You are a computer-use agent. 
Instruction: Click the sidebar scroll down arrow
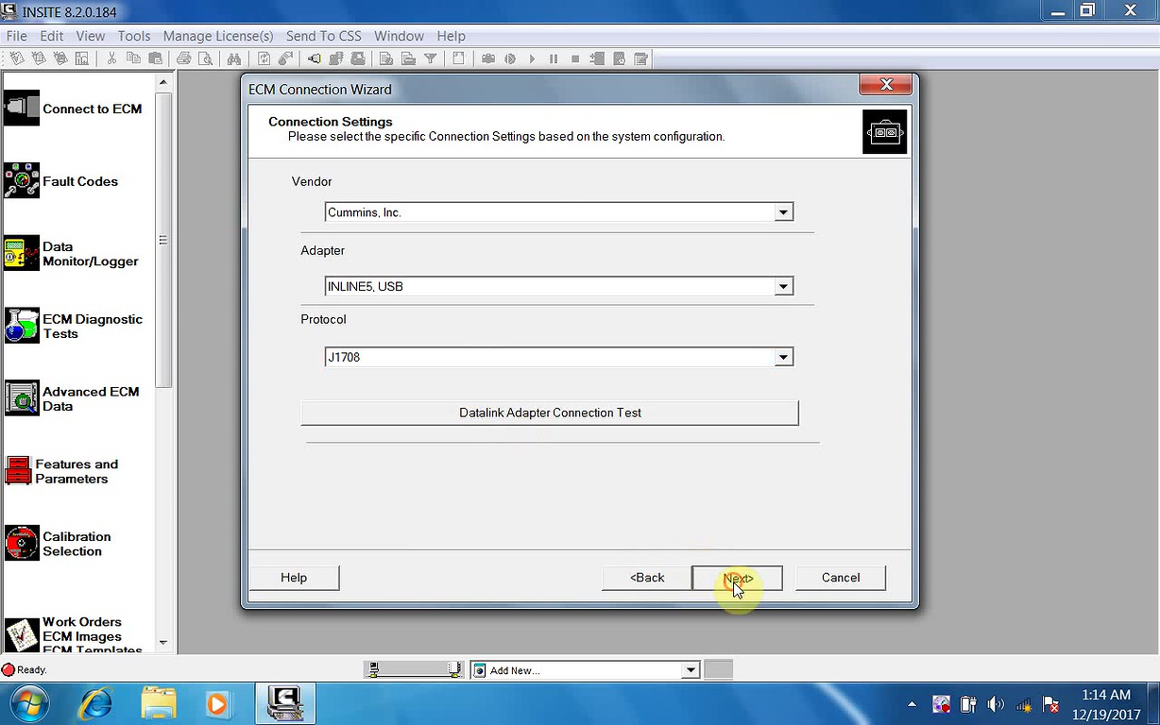163,643
